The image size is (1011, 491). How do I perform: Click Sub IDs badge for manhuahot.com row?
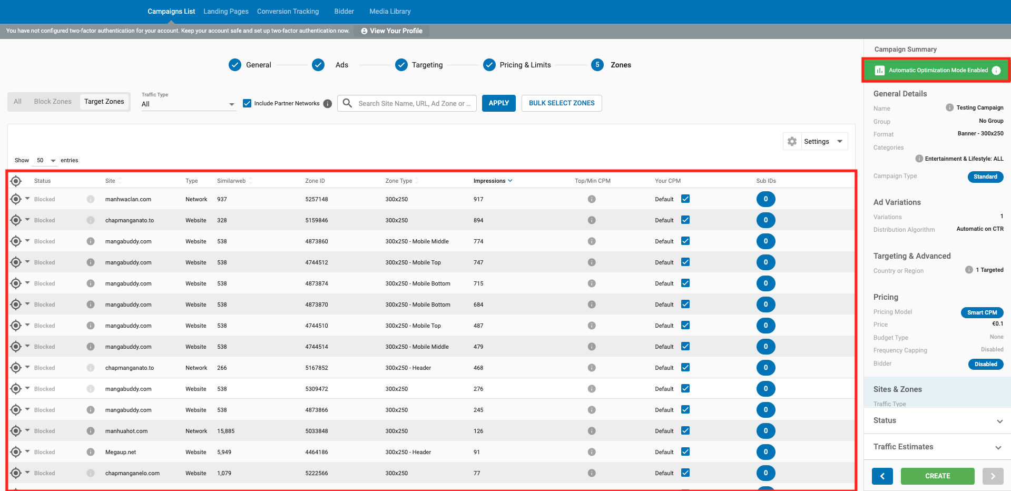(765, 431)
